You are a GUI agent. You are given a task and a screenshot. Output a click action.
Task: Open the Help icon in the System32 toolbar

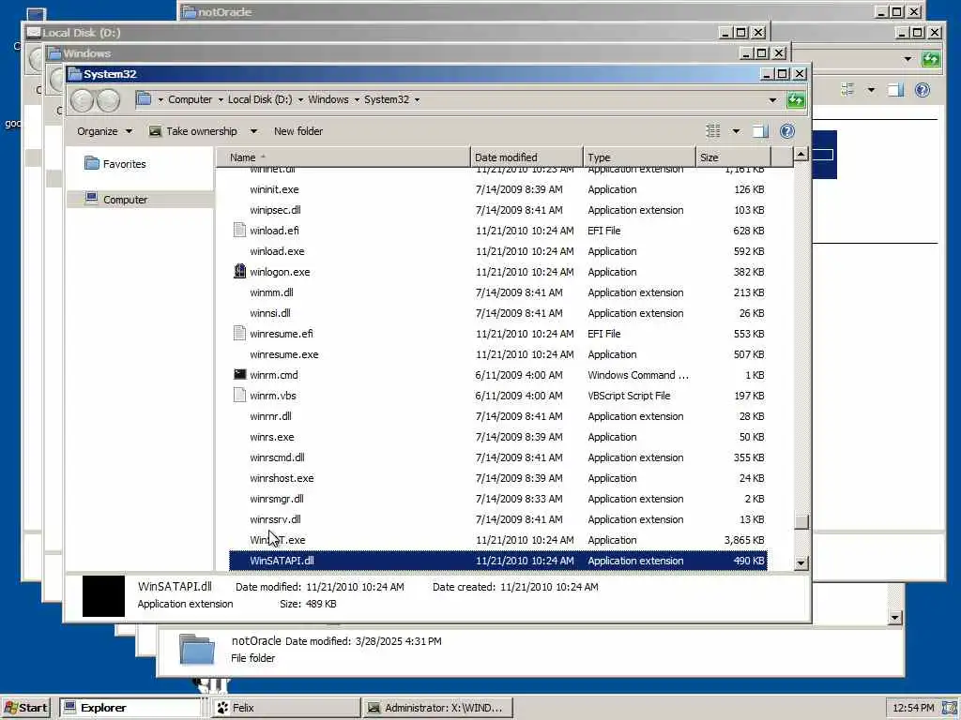point(787,131)
